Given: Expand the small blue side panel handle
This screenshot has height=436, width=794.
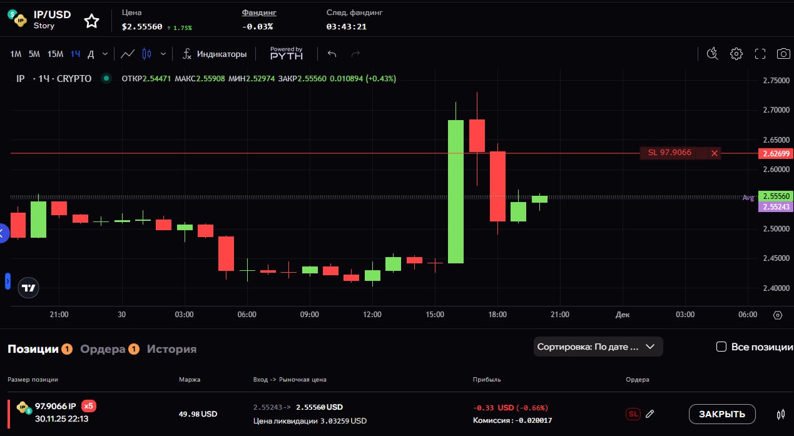Looking at the screenshot, I should click(8, 281).
